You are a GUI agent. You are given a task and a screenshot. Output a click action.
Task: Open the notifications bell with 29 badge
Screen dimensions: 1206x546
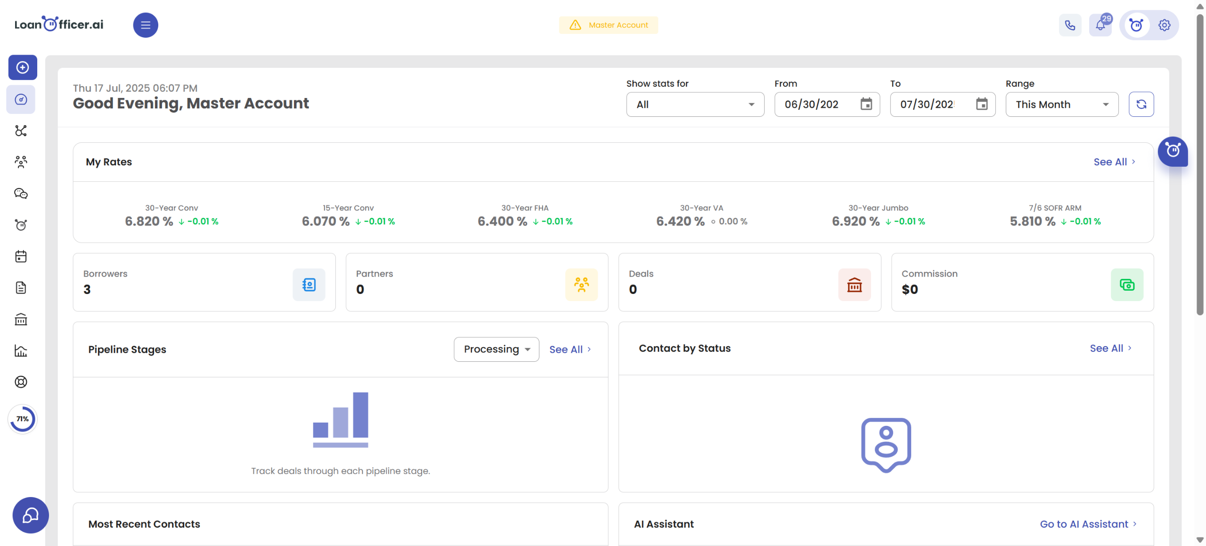1100,25
